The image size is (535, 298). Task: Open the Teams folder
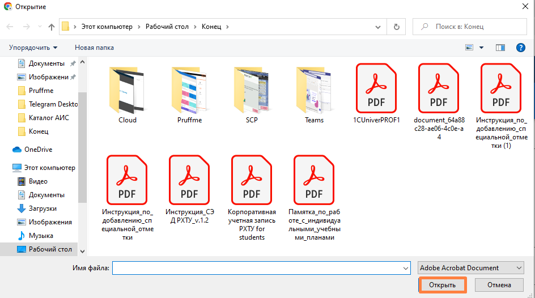pos(314,93)
